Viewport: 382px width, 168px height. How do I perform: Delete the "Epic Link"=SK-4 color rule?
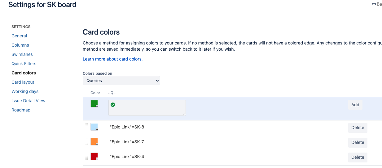coord(358,157)
